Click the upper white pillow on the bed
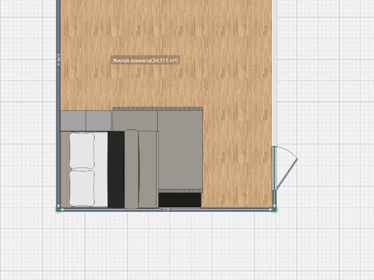 (82, 150)
